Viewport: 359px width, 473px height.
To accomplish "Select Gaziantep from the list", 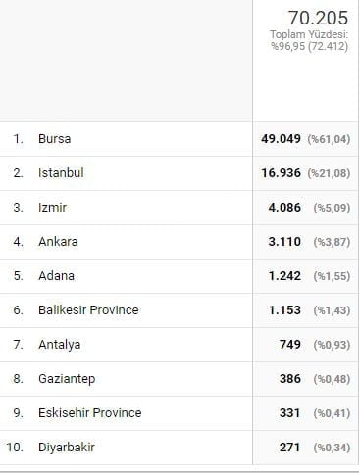I will 67,379.
